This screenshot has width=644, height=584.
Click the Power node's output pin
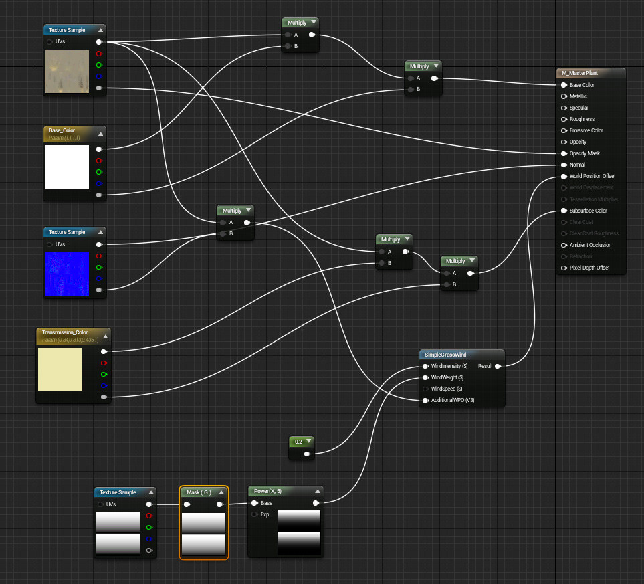tap(316, 503)
